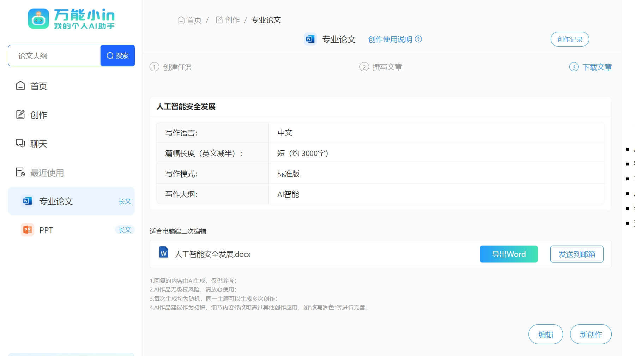Click the 发送到邮箱 button
This screenshot has width=635, height=356.
pos(576,254)
